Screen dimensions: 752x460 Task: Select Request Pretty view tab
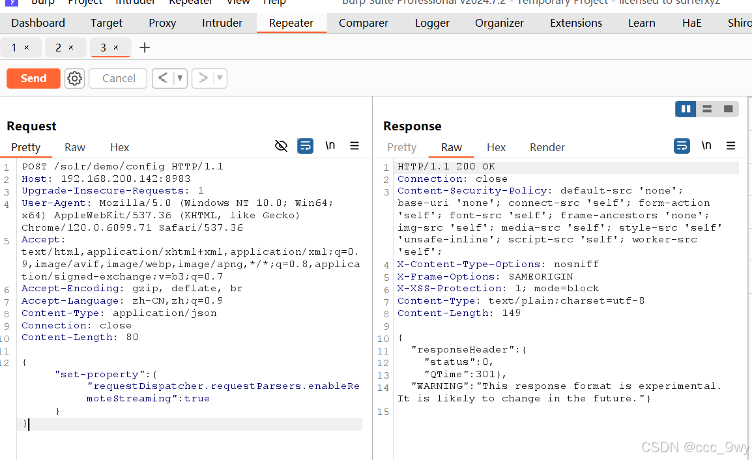coord(26,147)
